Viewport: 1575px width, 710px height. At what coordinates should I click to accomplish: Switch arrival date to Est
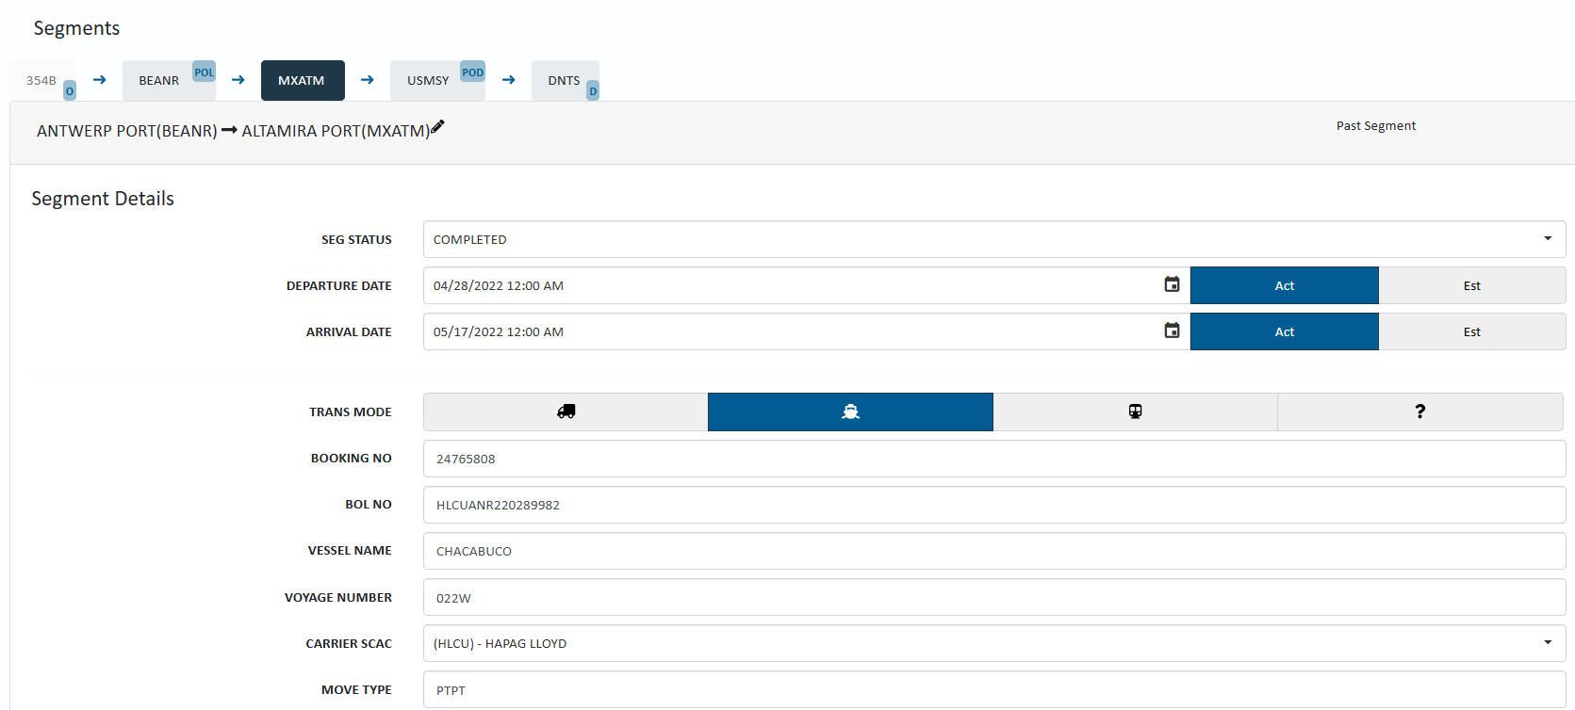click(x=1471, y=331)
